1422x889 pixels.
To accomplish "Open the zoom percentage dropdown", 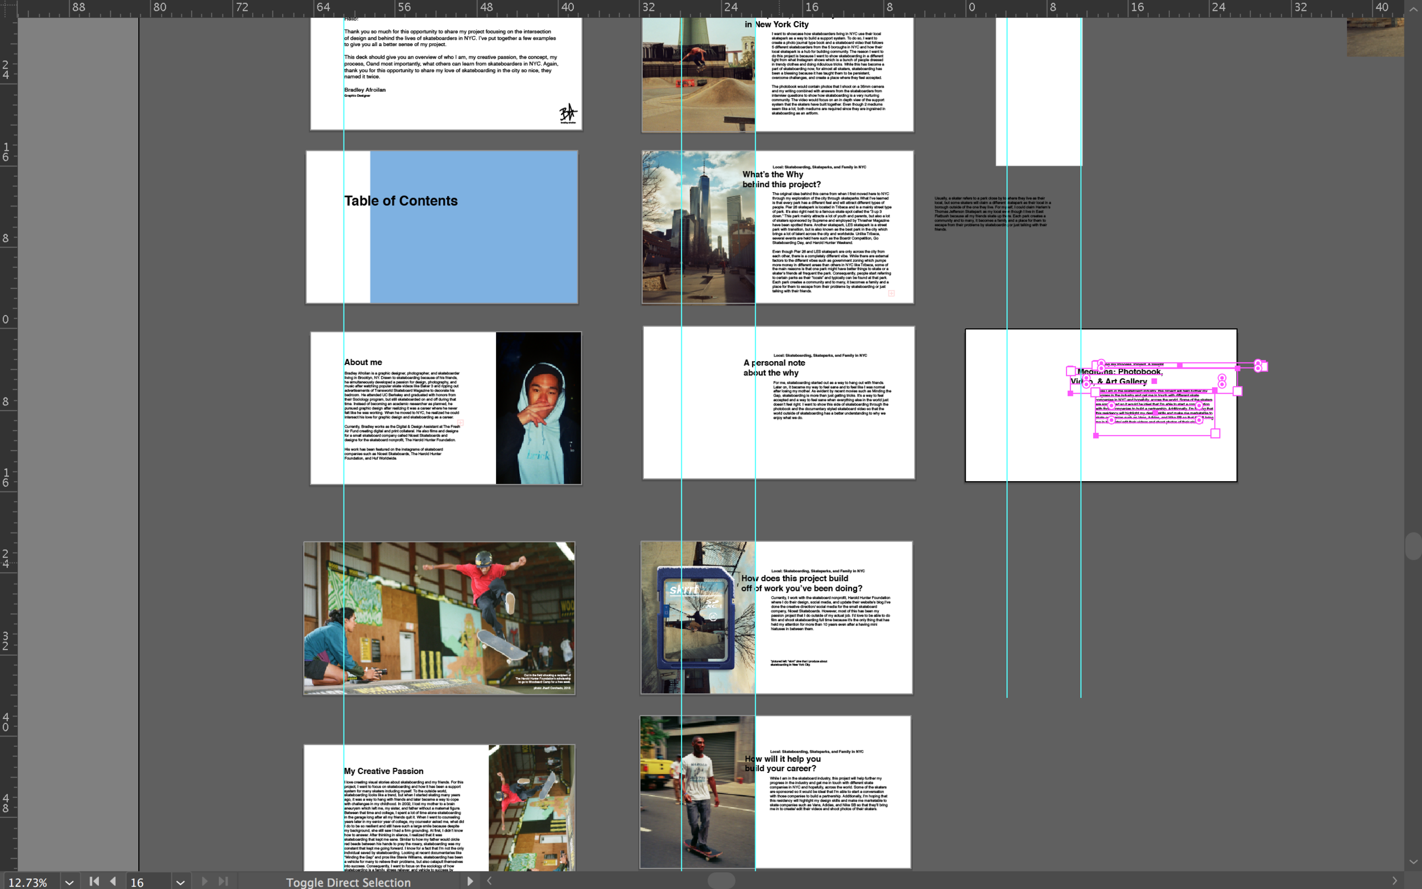I will [69, 882].
